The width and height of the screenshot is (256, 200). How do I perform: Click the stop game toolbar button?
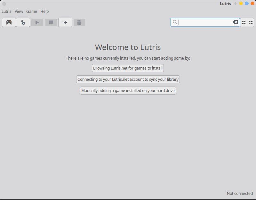pos(51,22)
